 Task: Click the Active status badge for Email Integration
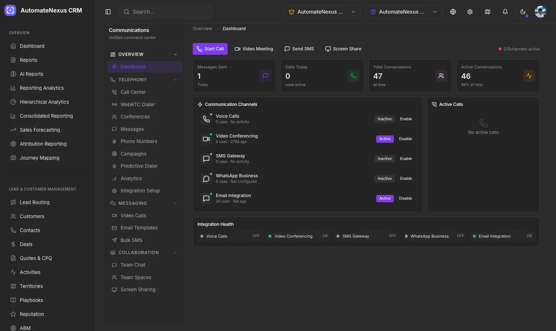click(385, 199)
